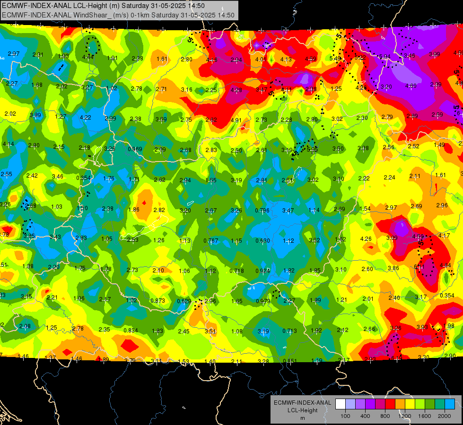Click the 'LCL-Height' label in the legend
463x425 pixels.
[x=302, y=410]
